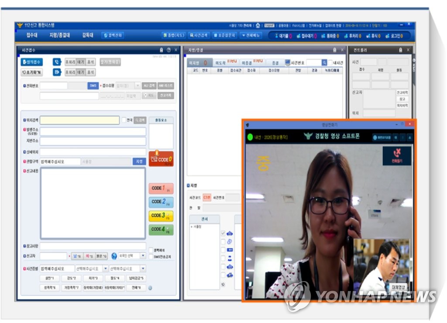Open the 전체메뉴 dropdown menu

coord(251,35)
